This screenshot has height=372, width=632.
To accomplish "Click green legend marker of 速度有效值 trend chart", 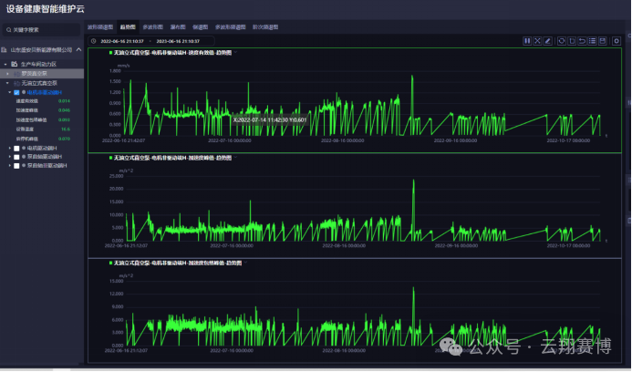I will coord(111,52).
